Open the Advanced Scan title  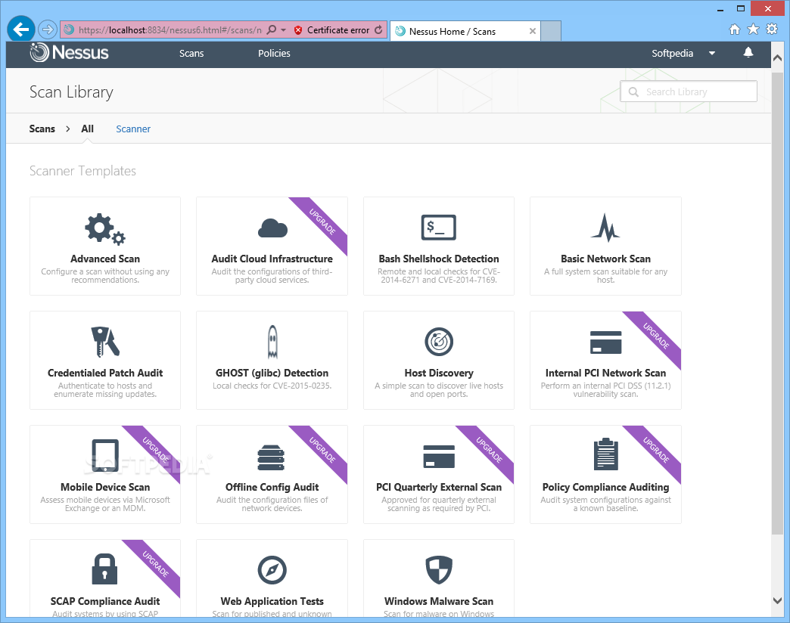104,259
